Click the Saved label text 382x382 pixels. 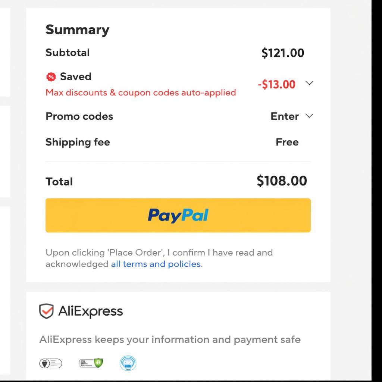(75, 76)
